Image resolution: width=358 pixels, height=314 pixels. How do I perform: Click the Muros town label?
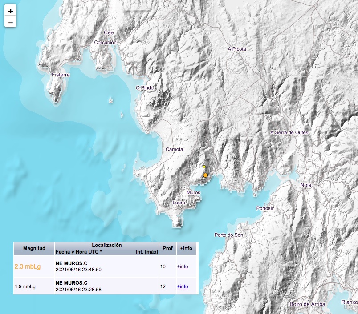pyautogui.click(x=193, y=192)
